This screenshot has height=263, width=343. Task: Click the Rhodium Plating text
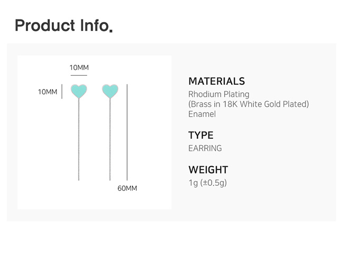(x=218, y=94)
